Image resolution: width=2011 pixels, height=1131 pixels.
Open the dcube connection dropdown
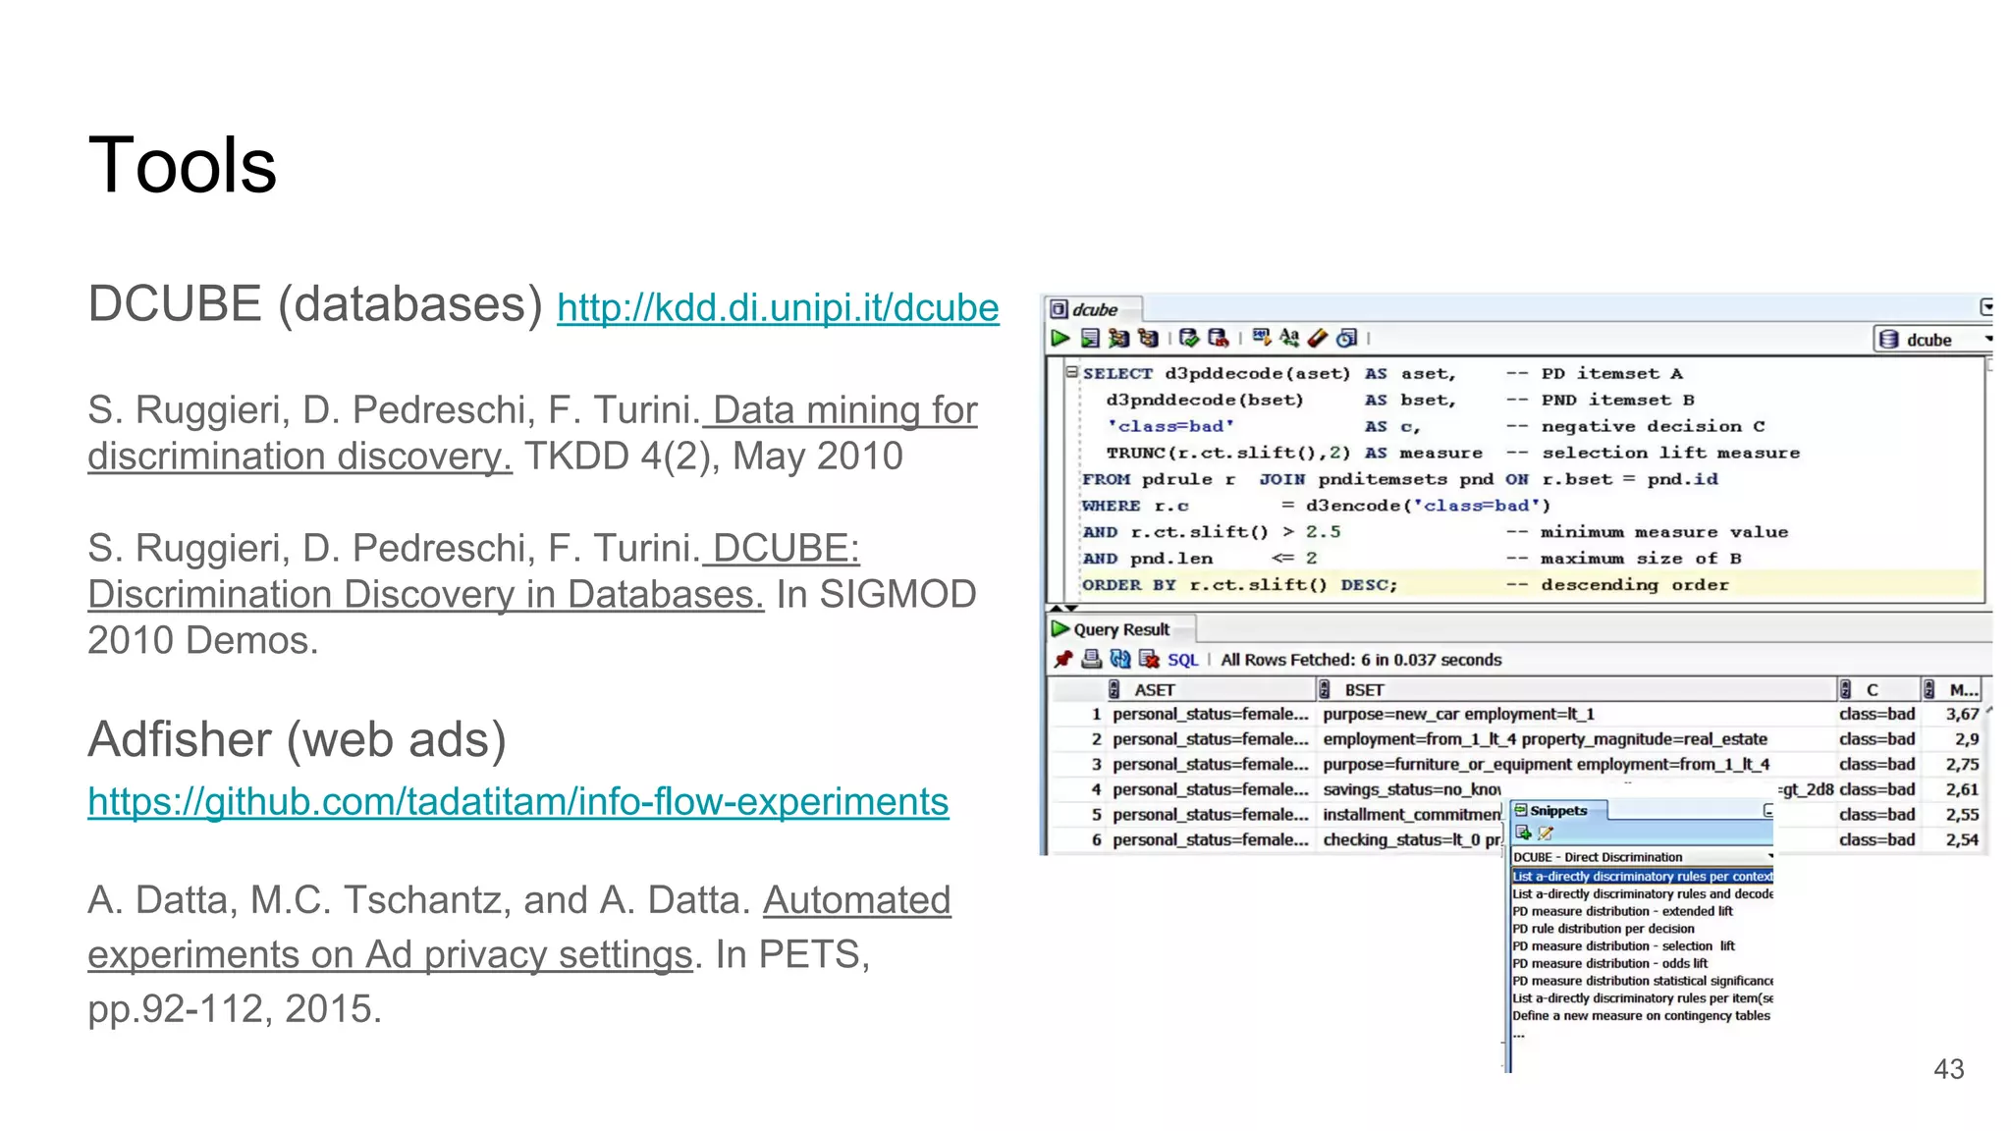1987,340
